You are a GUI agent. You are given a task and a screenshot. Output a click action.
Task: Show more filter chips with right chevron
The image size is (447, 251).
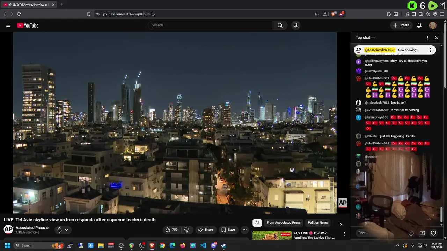[x=340, y=224]
